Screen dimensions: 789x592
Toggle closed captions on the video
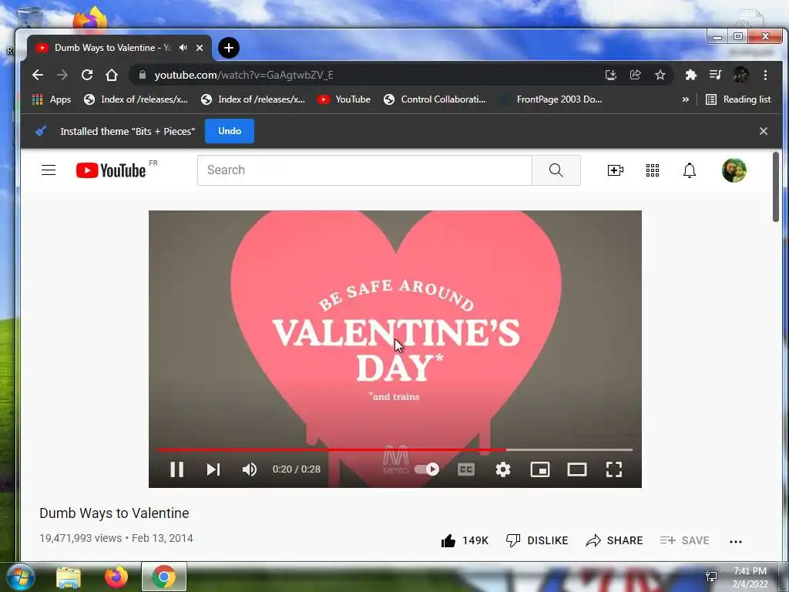pos(466,469)
